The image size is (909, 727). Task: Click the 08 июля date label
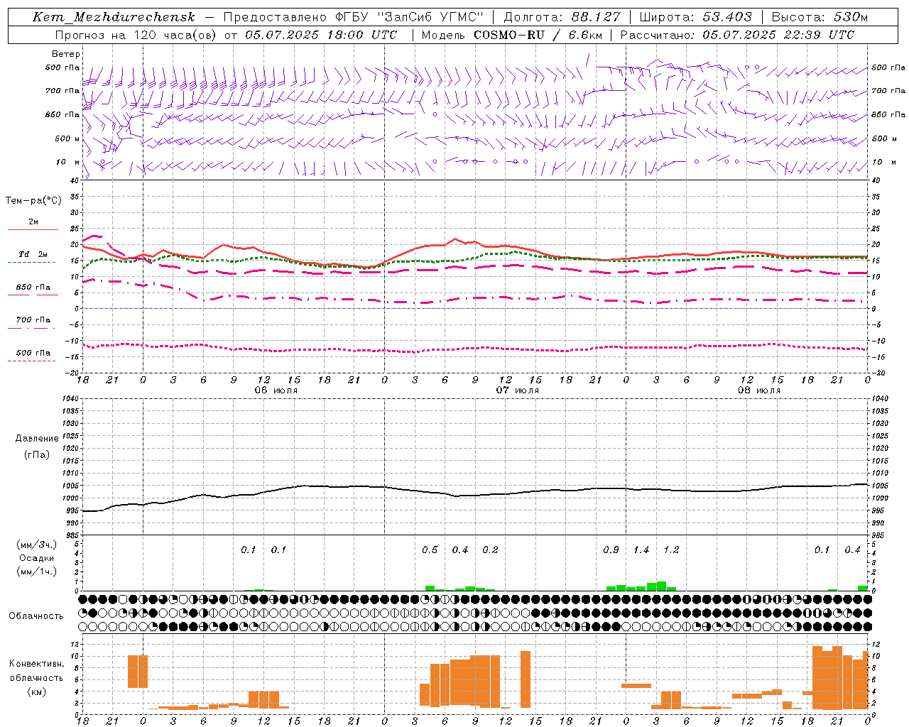coord(759,390)
